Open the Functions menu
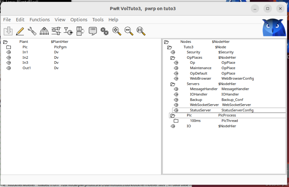289x187 pixels. pos(40,19)
